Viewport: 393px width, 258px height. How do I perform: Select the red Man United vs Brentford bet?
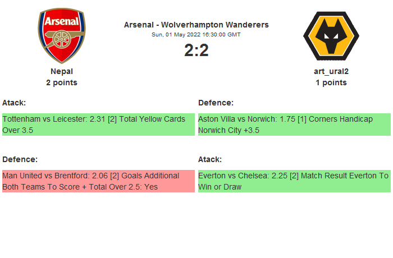pyautogui.click(x=98, y=181)
